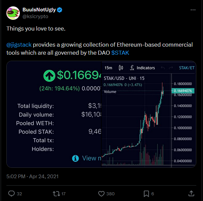This screenshot has height=201, width=203.
Task: Like the post with heart icon
Action: (101, 194)
